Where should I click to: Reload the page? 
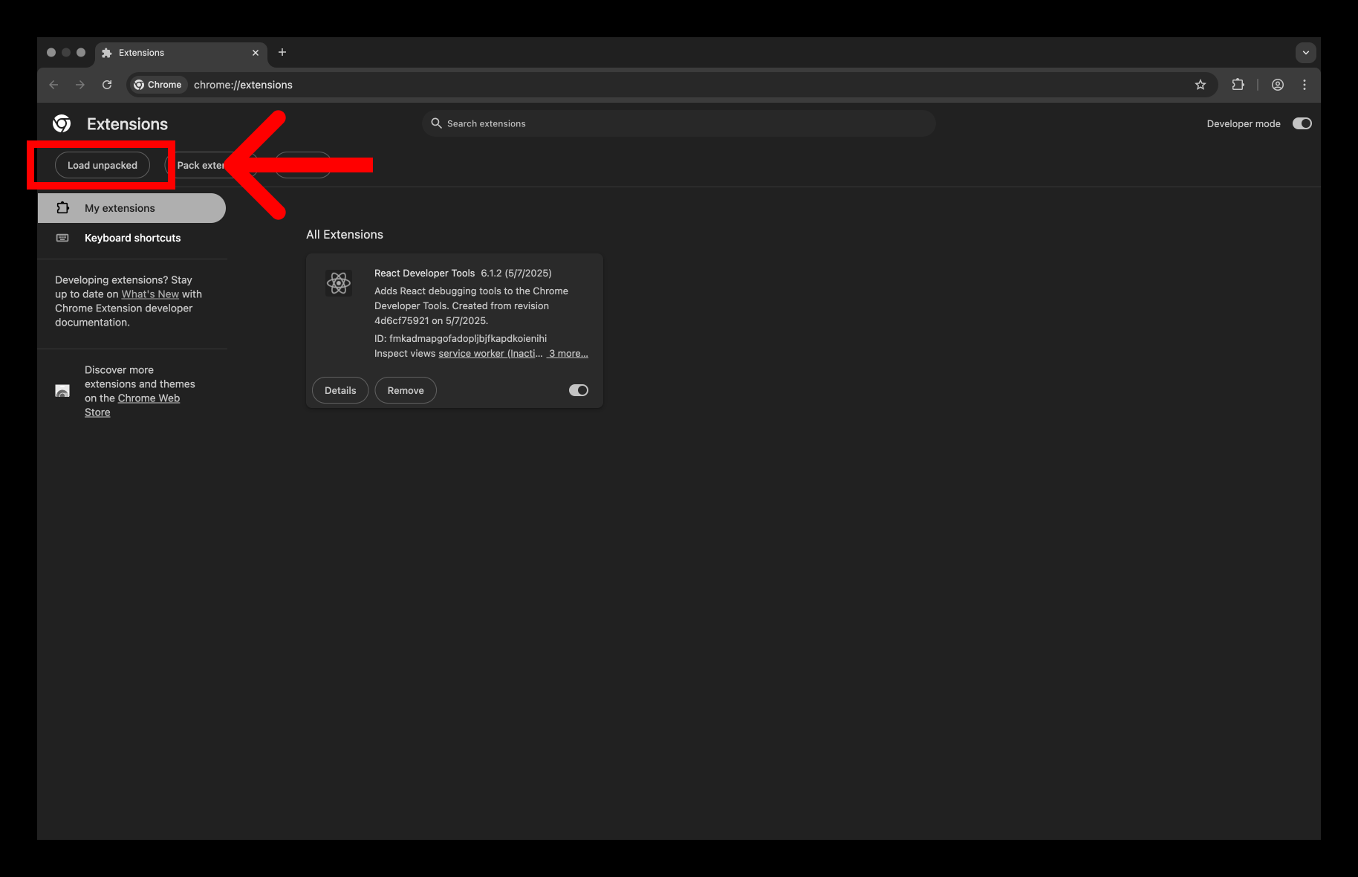(107, 85)
